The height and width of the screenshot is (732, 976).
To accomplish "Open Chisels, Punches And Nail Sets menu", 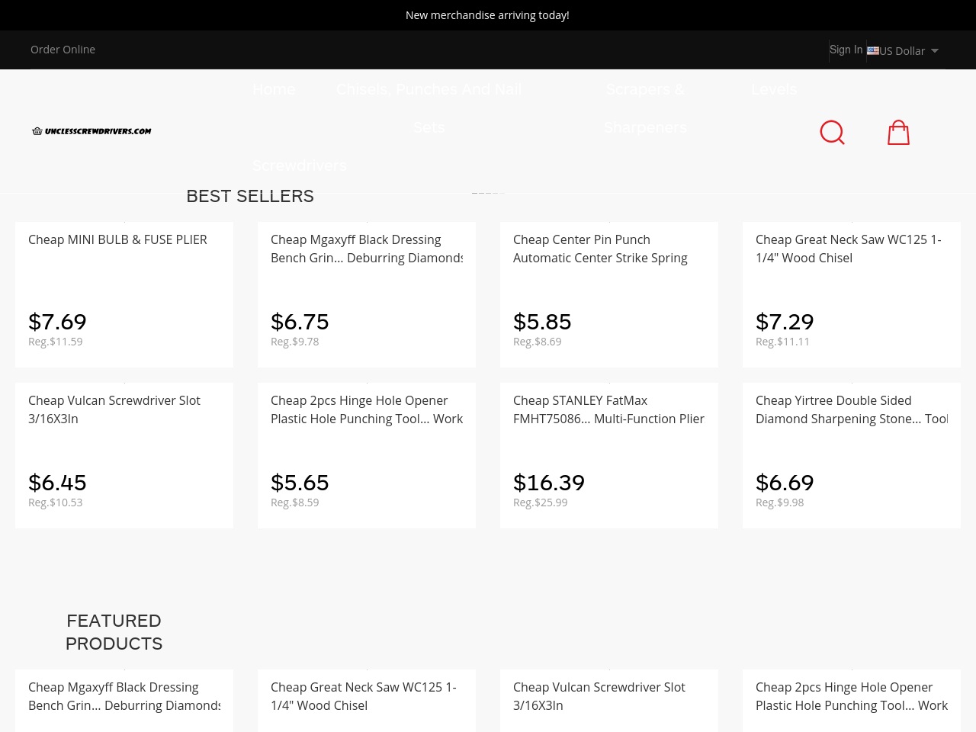I will click(429, 108).
